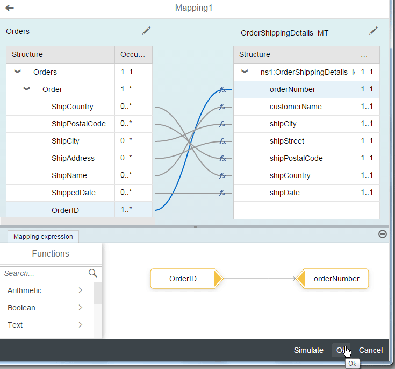395x369 pixels.
Task: Click the back arrow beside Mapping1
Action: tap(10, 8)
